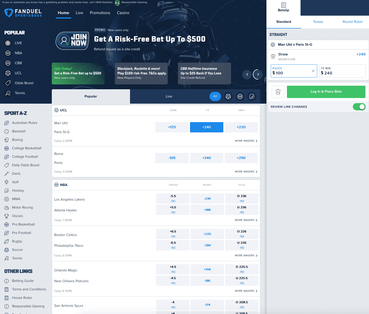Viewport: 369px width, 314px height.
Task: Open LIVE from the Popular list
Action: 18,43
